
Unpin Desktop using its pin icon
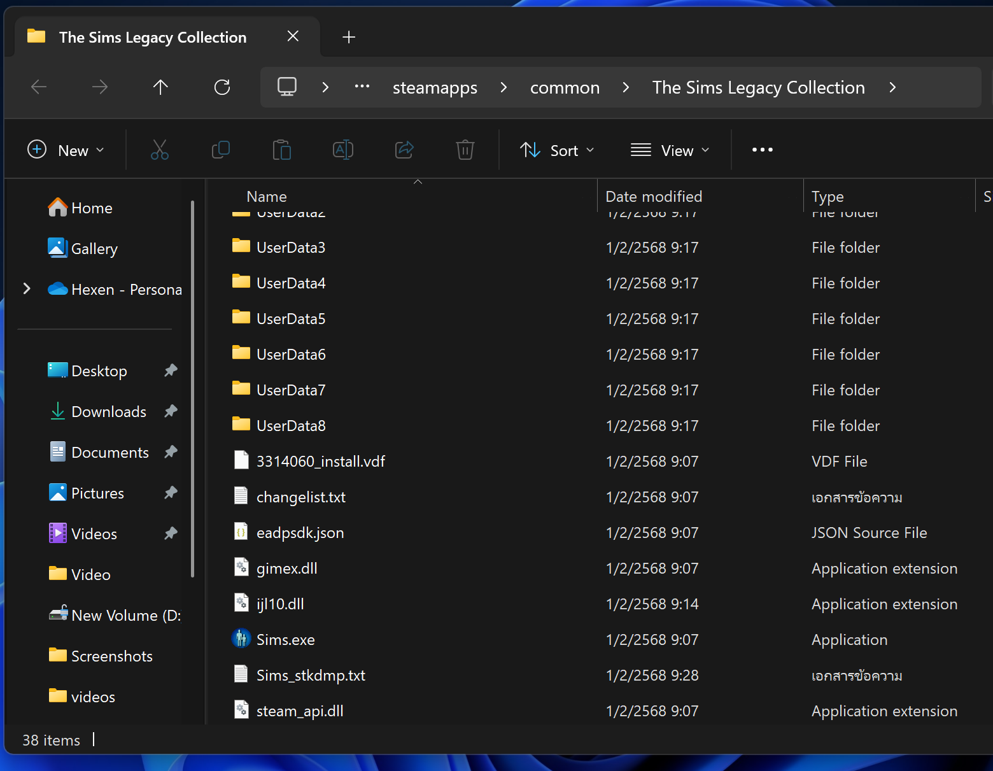[x=171, y=371]
